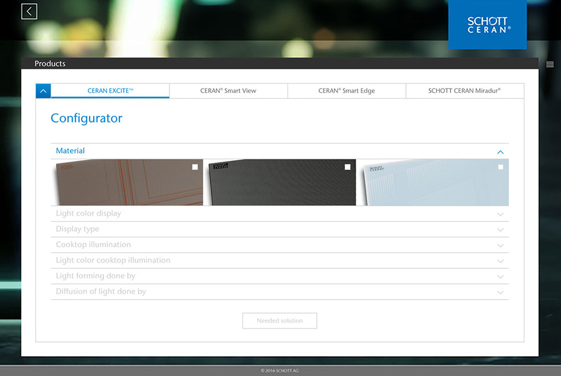Click the Products header title
Viewport: 561px width, 376px height.
(50, 64)
